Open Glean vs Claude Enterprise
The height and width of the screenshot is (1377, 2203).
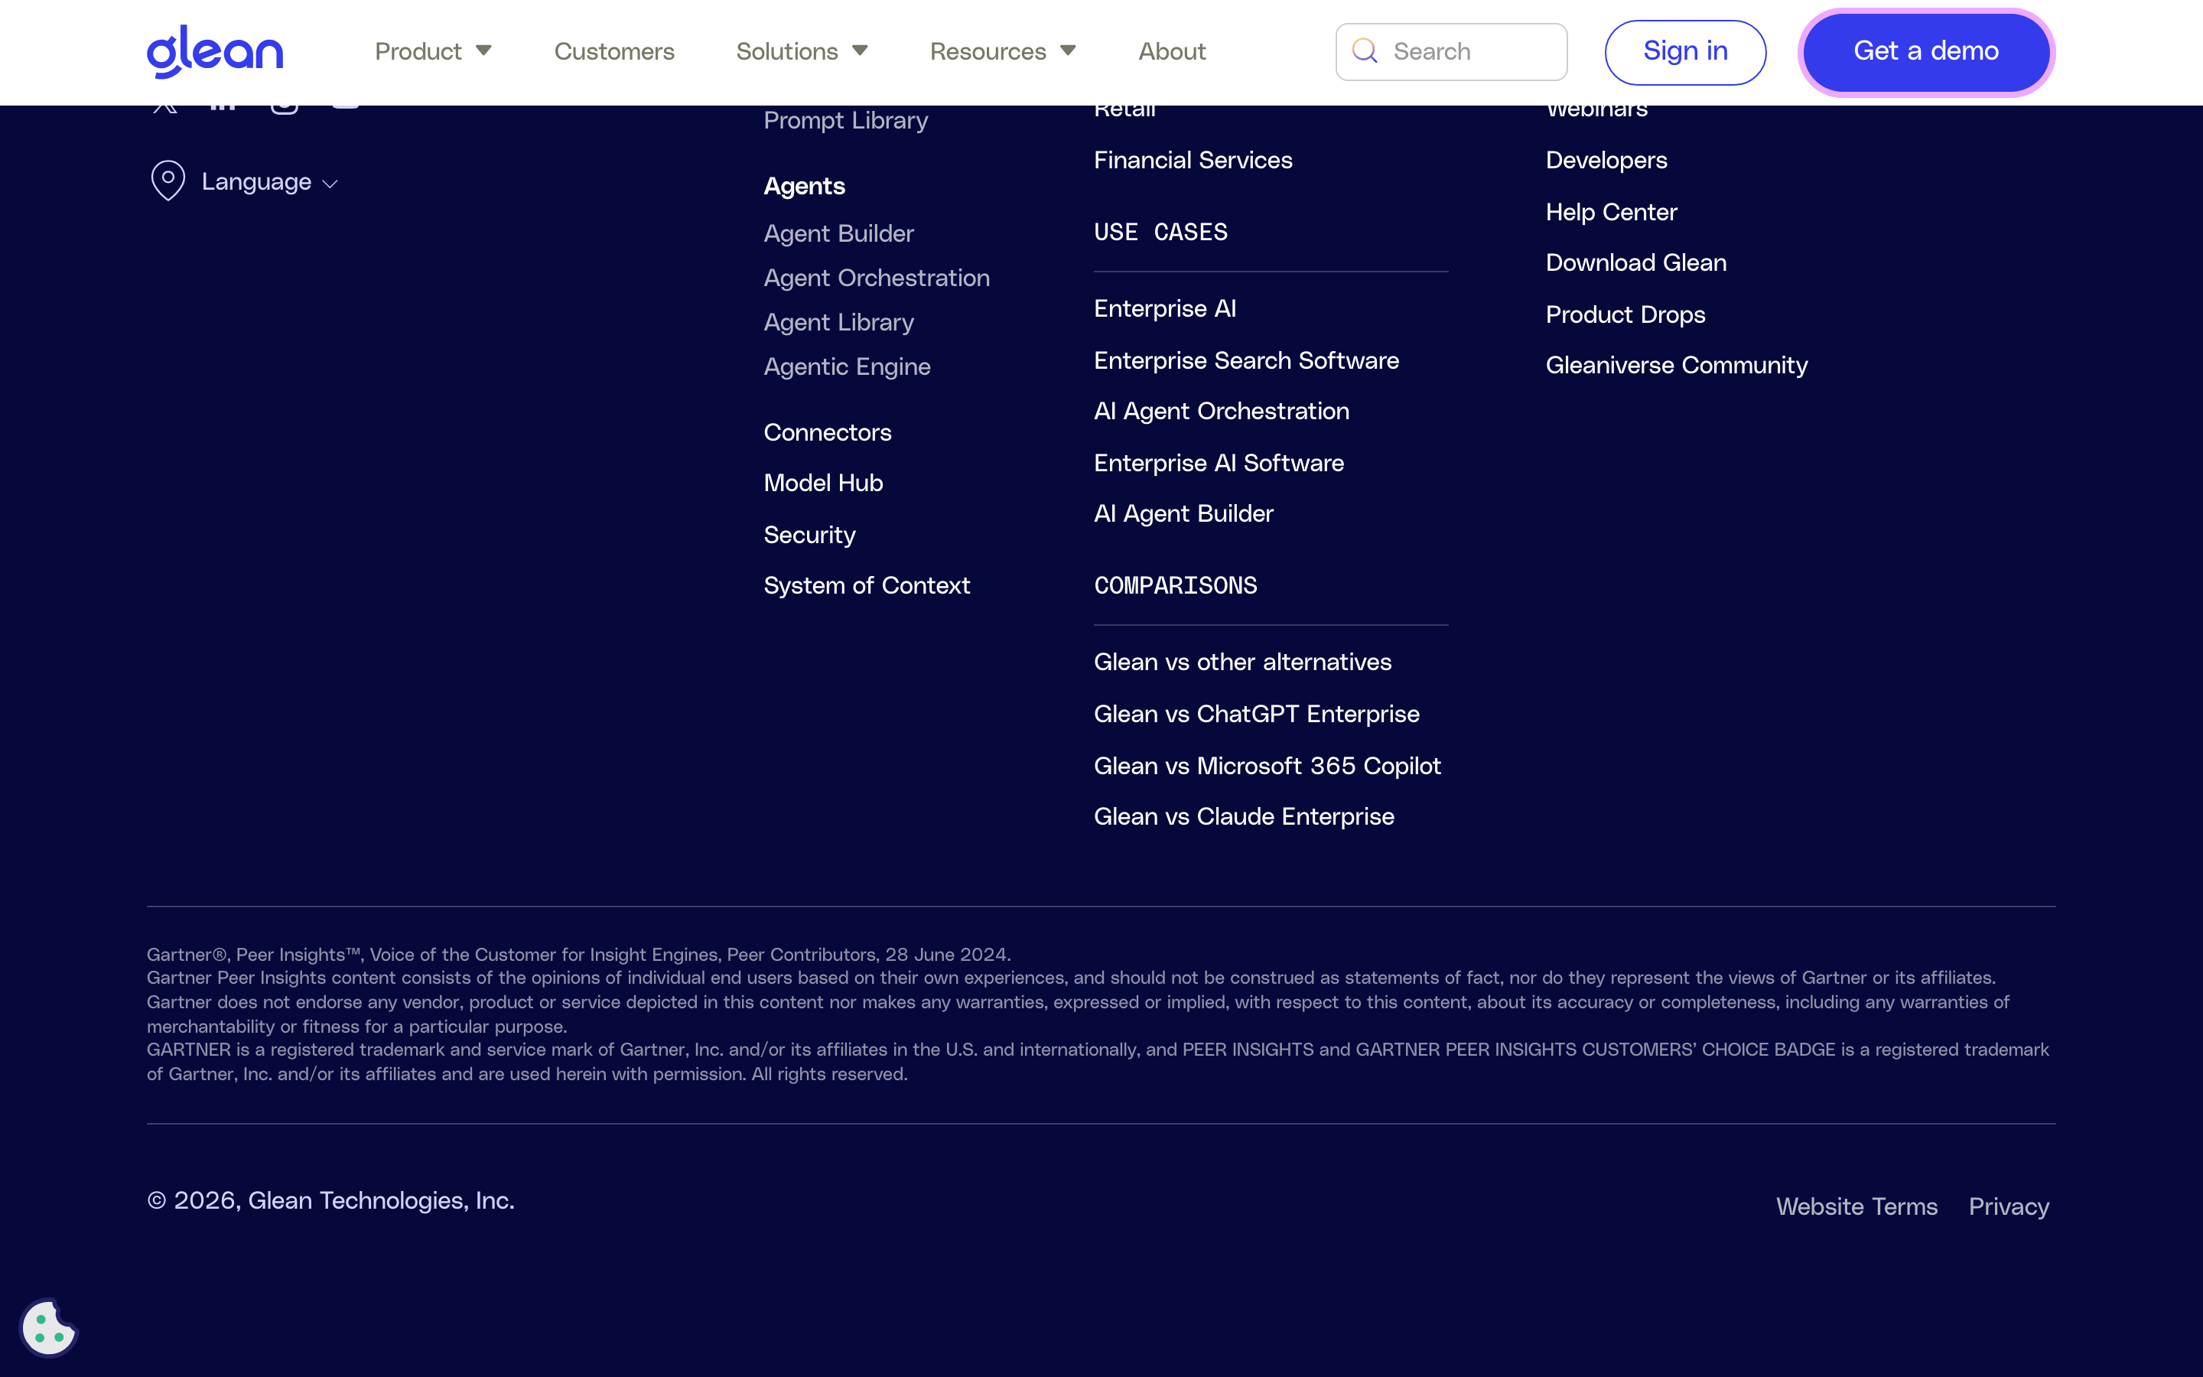point(1244,817)
